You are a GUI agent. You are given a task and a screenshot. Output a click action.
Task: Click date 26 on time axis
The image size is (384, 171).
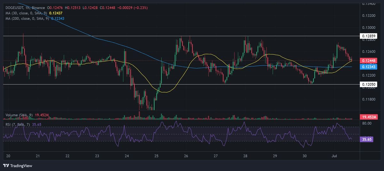[186, 156]
